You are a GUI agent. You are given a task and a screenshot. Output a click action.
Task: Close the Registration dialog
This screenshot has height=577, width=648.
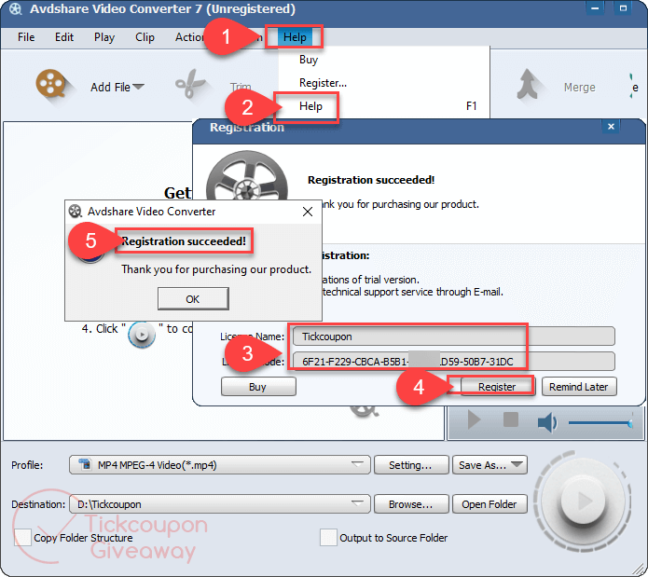pos(611,127)
